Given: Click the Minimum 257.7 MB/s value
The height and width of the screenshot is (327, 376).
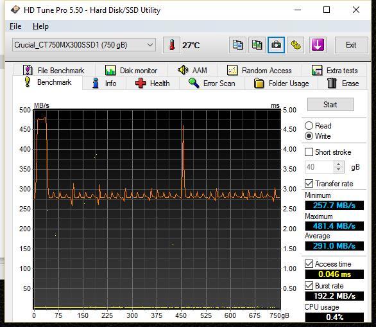Looking at the screenshot, I should [x=334, y=206].
